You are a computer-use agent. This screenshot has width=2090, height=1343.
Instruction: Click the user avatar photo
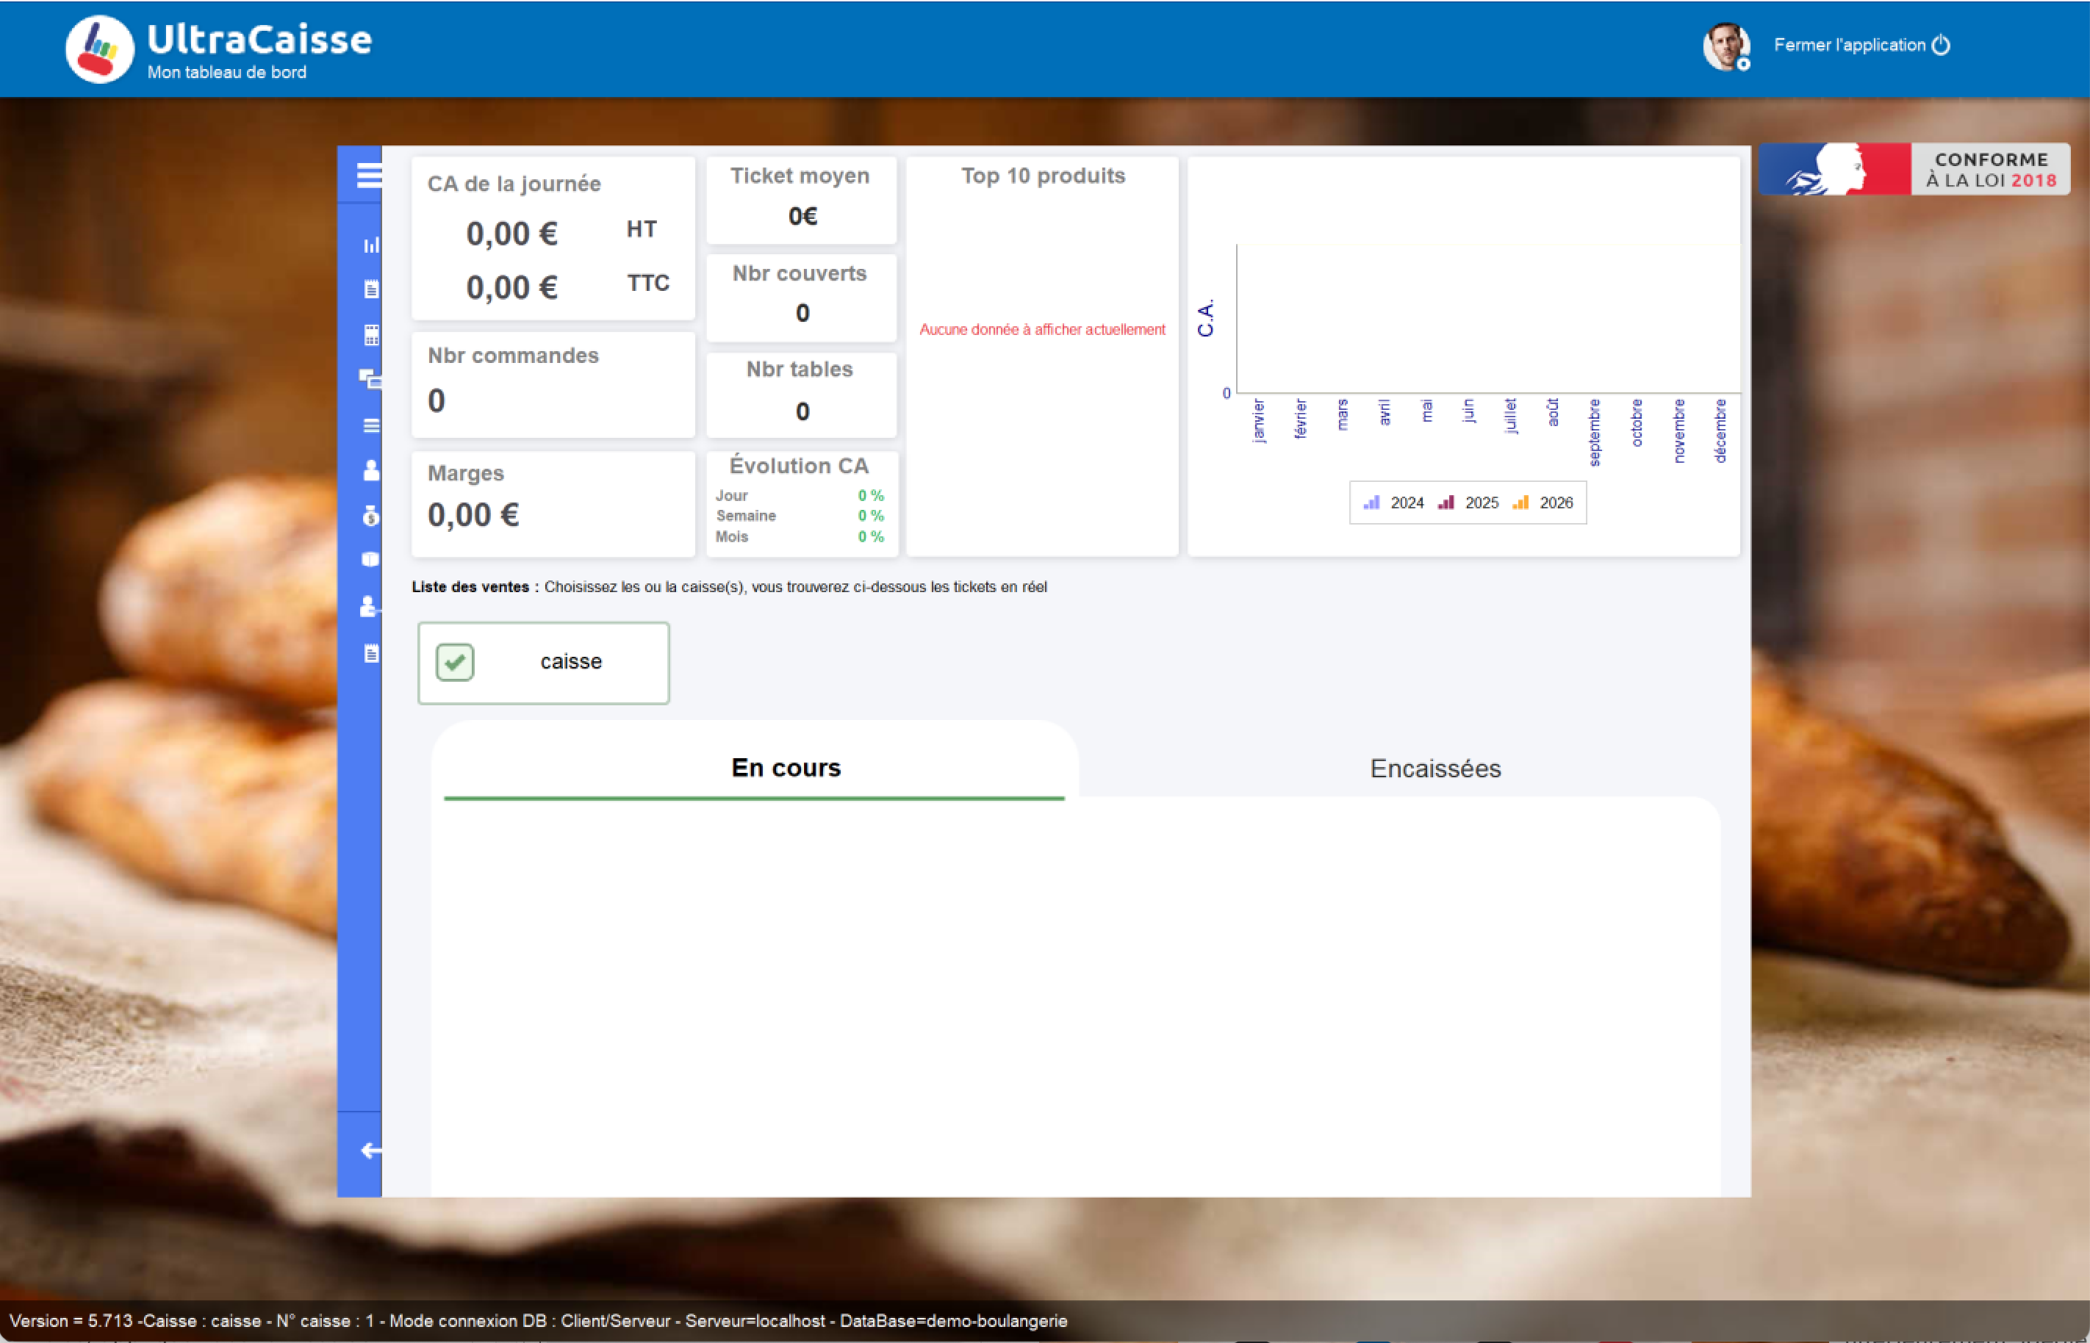(x=1725, y=46)
